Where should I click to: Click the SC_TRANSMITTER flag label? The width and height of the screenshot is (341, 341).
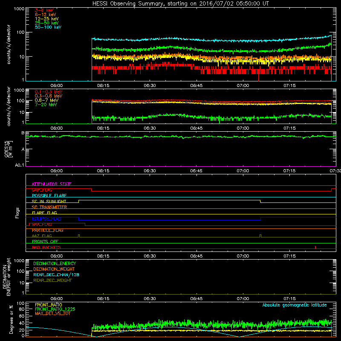[49, 207]
